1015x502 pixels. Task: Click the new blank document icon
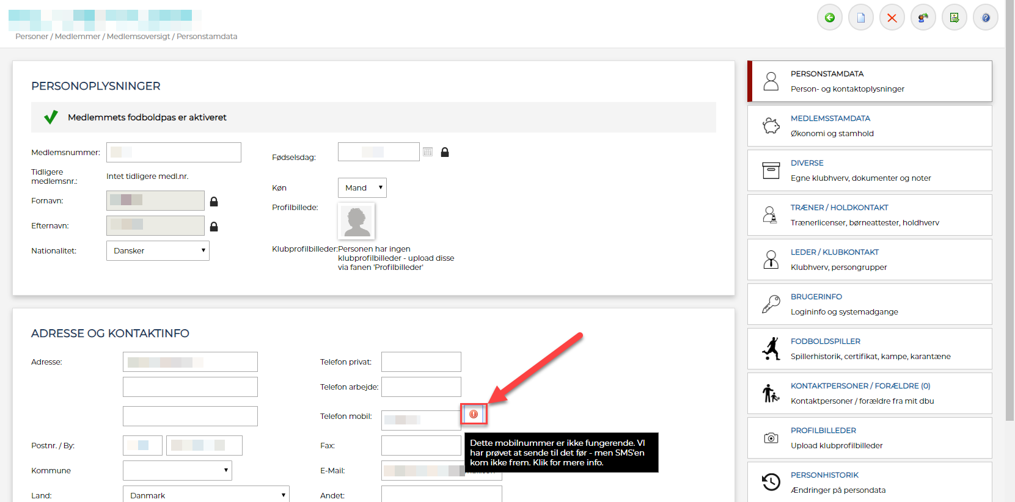[861, 18]
